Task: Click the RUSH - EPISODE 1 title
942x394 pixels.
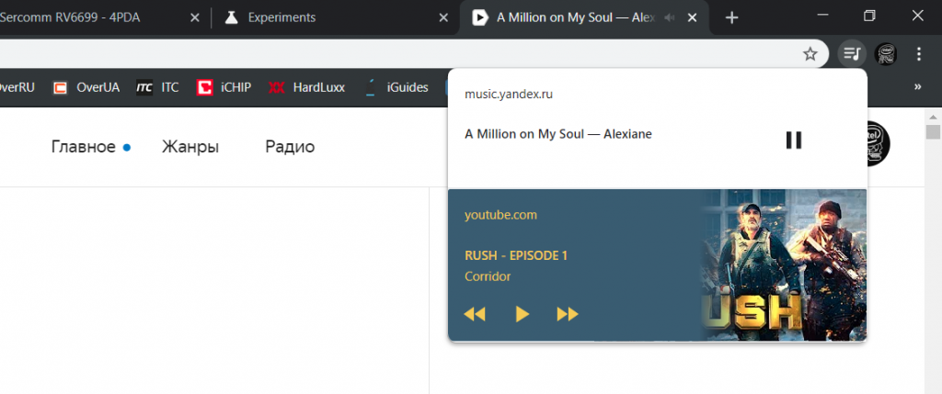Action: click(516, 255)
